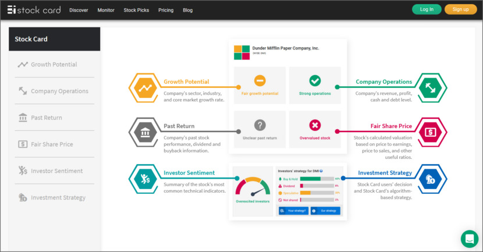Click the Dividend money bag icon
This screenshot has height=252, width=483.
pos(280,186)
